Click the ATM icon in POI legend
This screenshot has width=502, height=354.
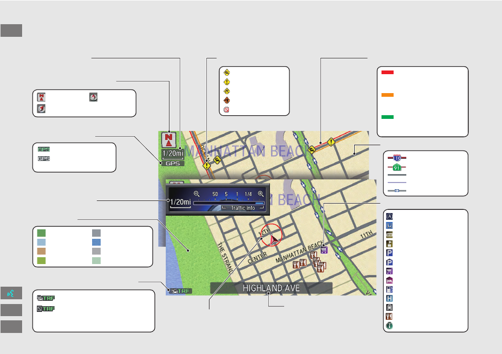pos(389,235)
